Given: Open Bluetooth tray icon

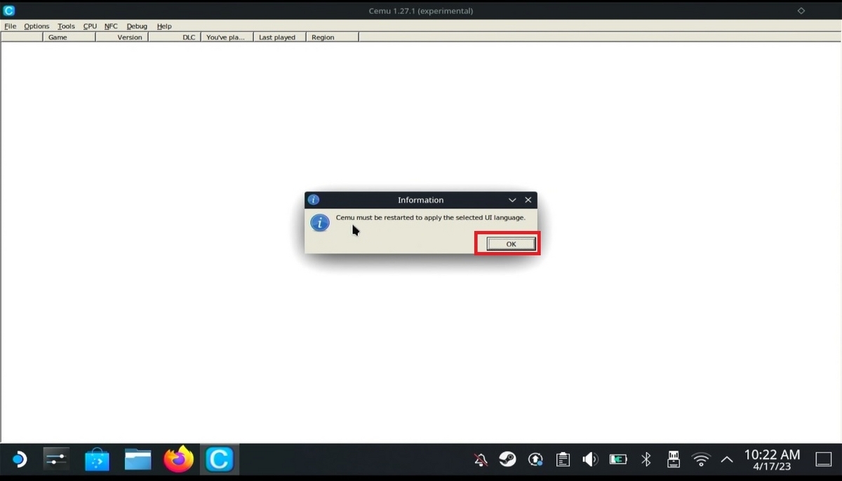Looking at the screenshot, I should click(x=646, y=460).
